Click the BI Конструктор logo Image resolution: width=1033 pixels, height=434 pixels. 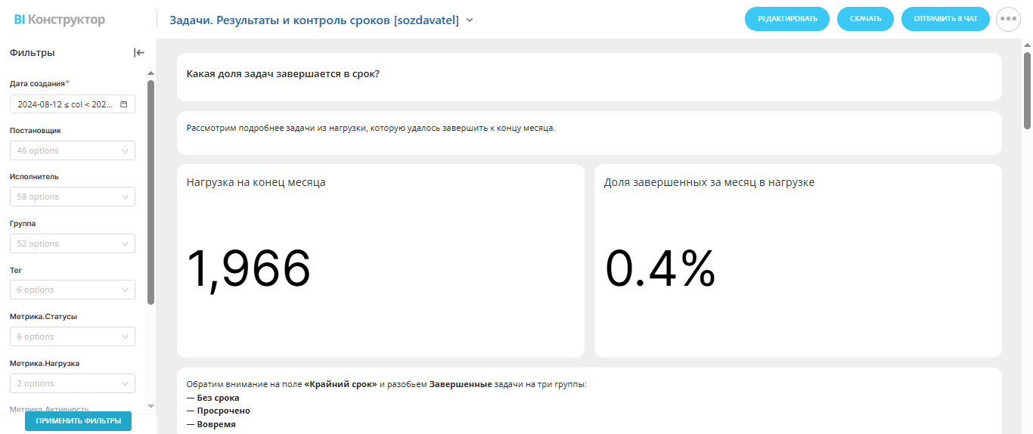click(60, 20)
